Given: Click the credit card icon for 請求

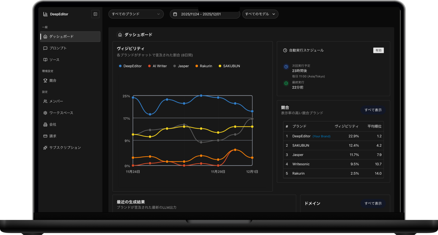Looking at the screenshot, I should (45, 136).
